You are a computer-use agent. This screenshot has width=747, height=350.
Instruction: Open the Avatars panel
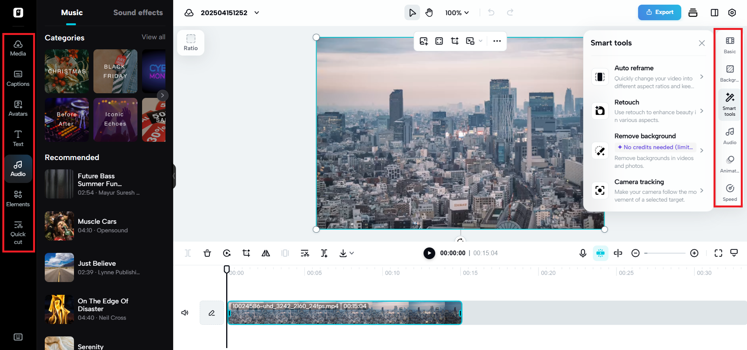coord(18,108)
